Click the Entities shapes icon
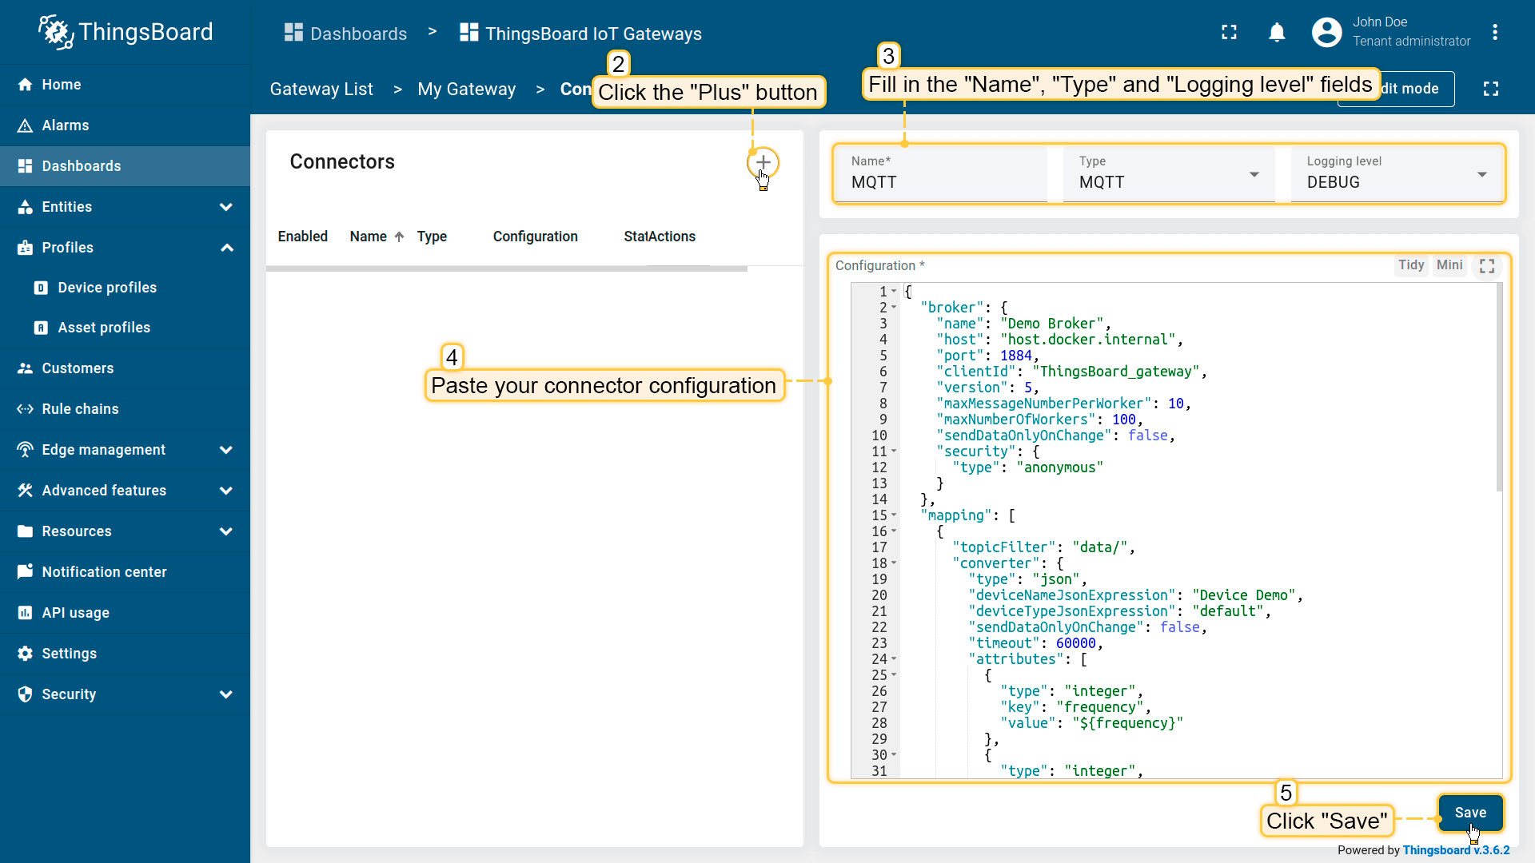The height and width of the screenshot is (863, 1535). tap(26, 207)
